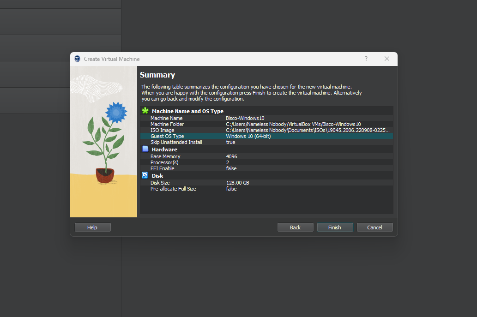
Task: Select the Disk Size 128.00 GB row
Action: (266, 183)
